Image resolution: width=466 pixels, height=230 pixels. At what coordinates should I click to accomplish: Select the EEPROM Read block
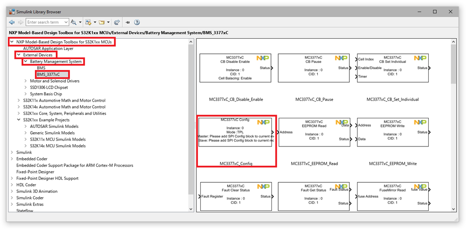click(314, 132)
